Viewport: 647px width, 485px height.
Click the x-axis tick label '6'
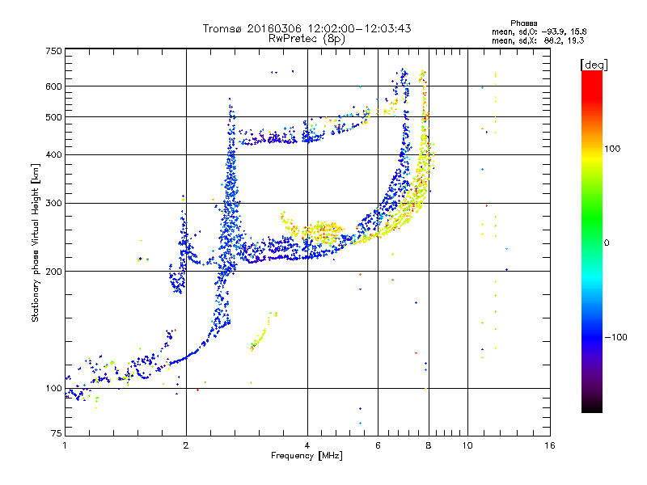[378, 445]
